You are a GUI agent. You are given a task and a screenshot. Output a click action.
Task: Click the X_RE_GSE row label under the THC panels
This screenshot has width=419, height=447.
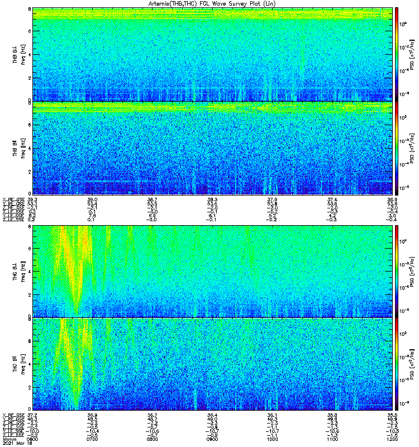pyautogui.click(x=13, y=415)
